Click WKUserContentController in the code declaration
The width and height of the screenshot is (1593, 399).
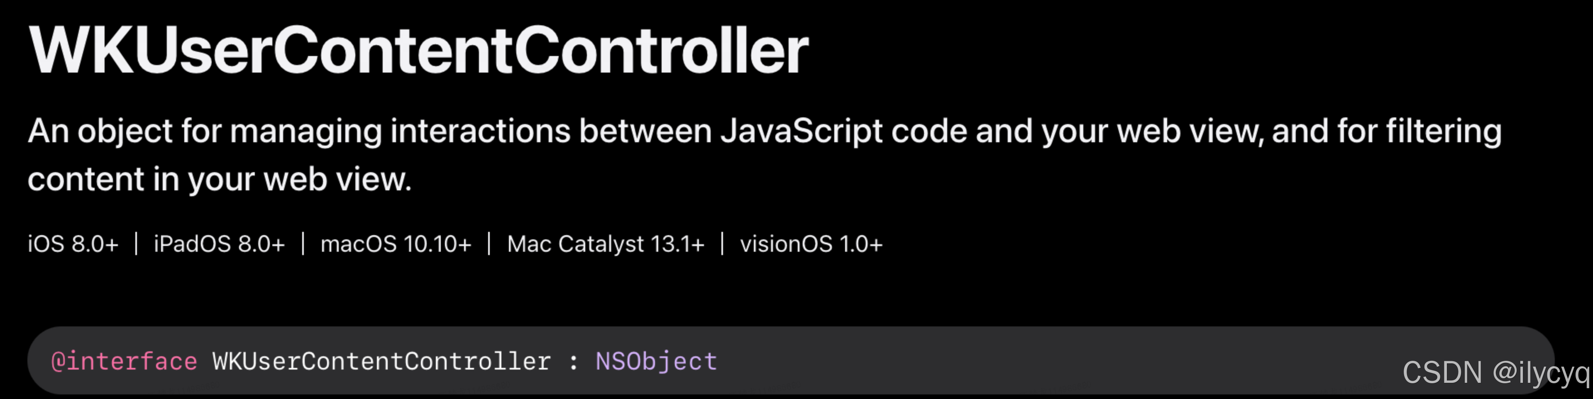click(381, 361)
